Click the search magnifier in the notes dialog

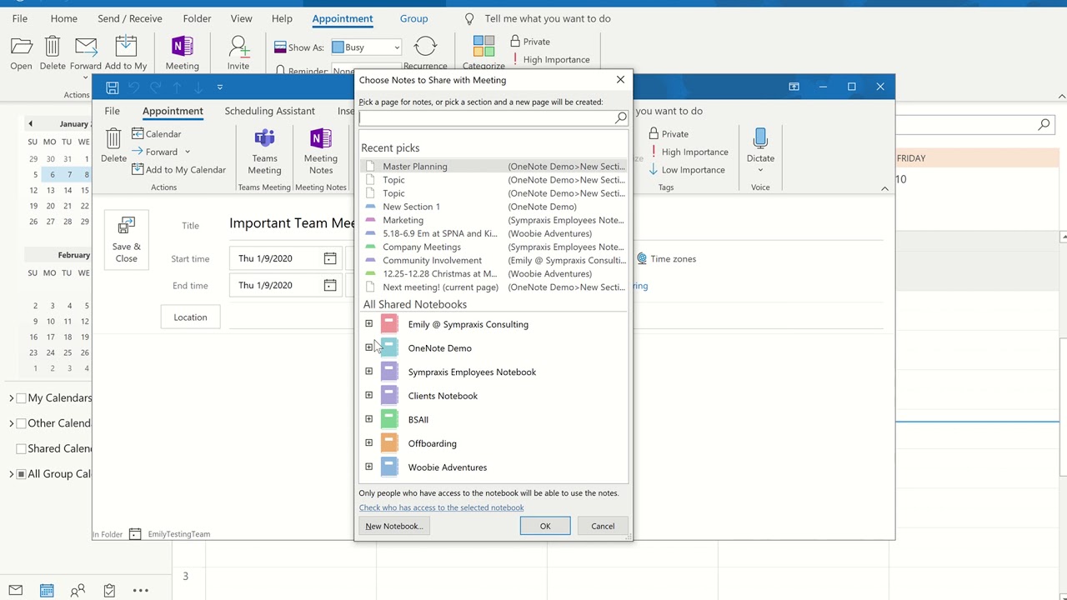[x=621, y=118]
